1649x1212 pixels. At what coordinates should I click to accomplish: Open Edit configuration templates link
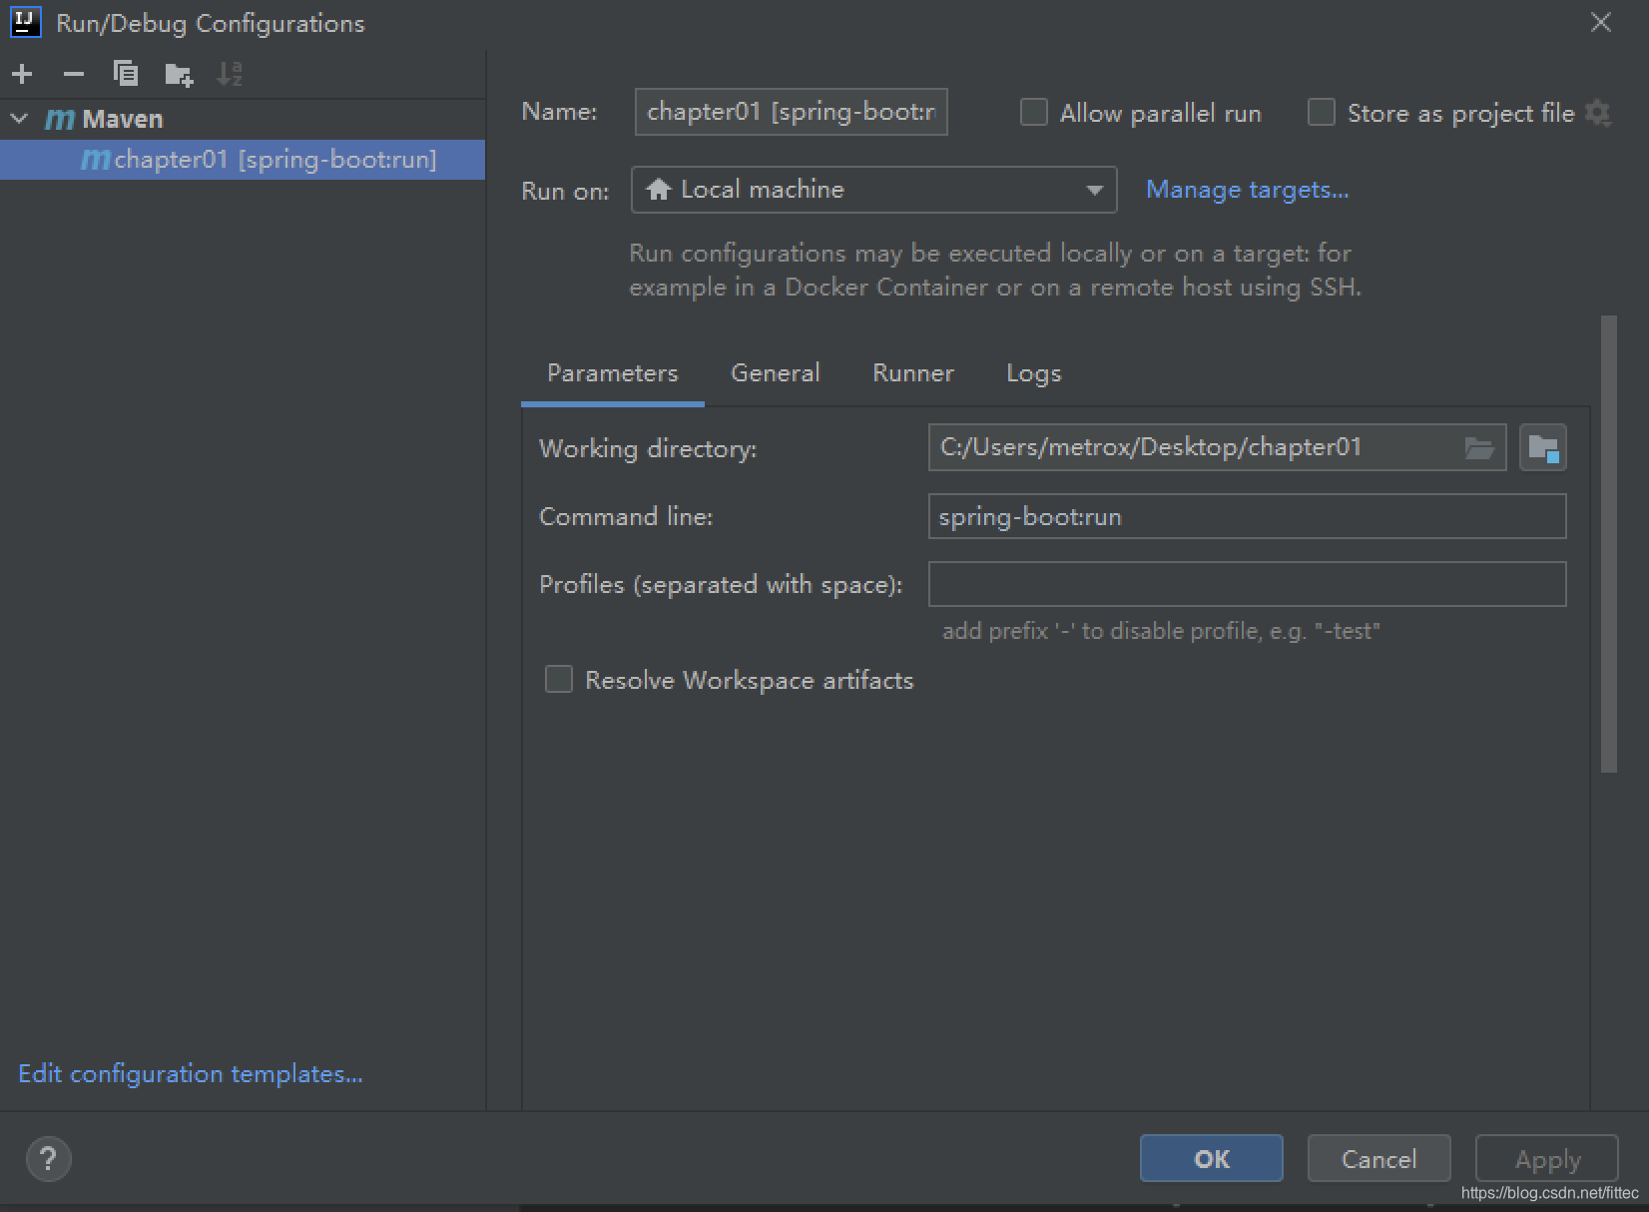tap(191, 1074)
